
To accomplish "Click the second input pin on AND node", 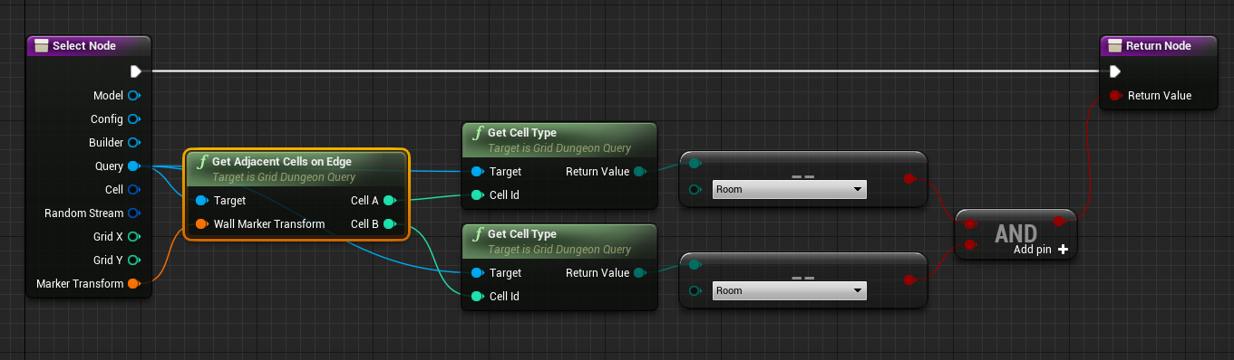I will [970, 244].
